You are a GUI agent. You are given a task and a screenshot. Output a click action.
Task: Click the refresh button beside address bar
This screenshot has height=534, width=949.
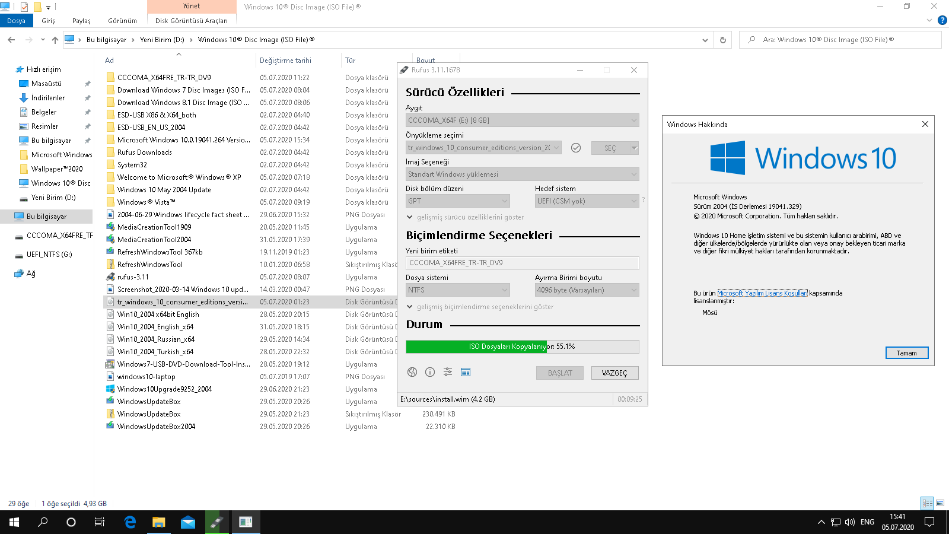click(x=722, y=40)
